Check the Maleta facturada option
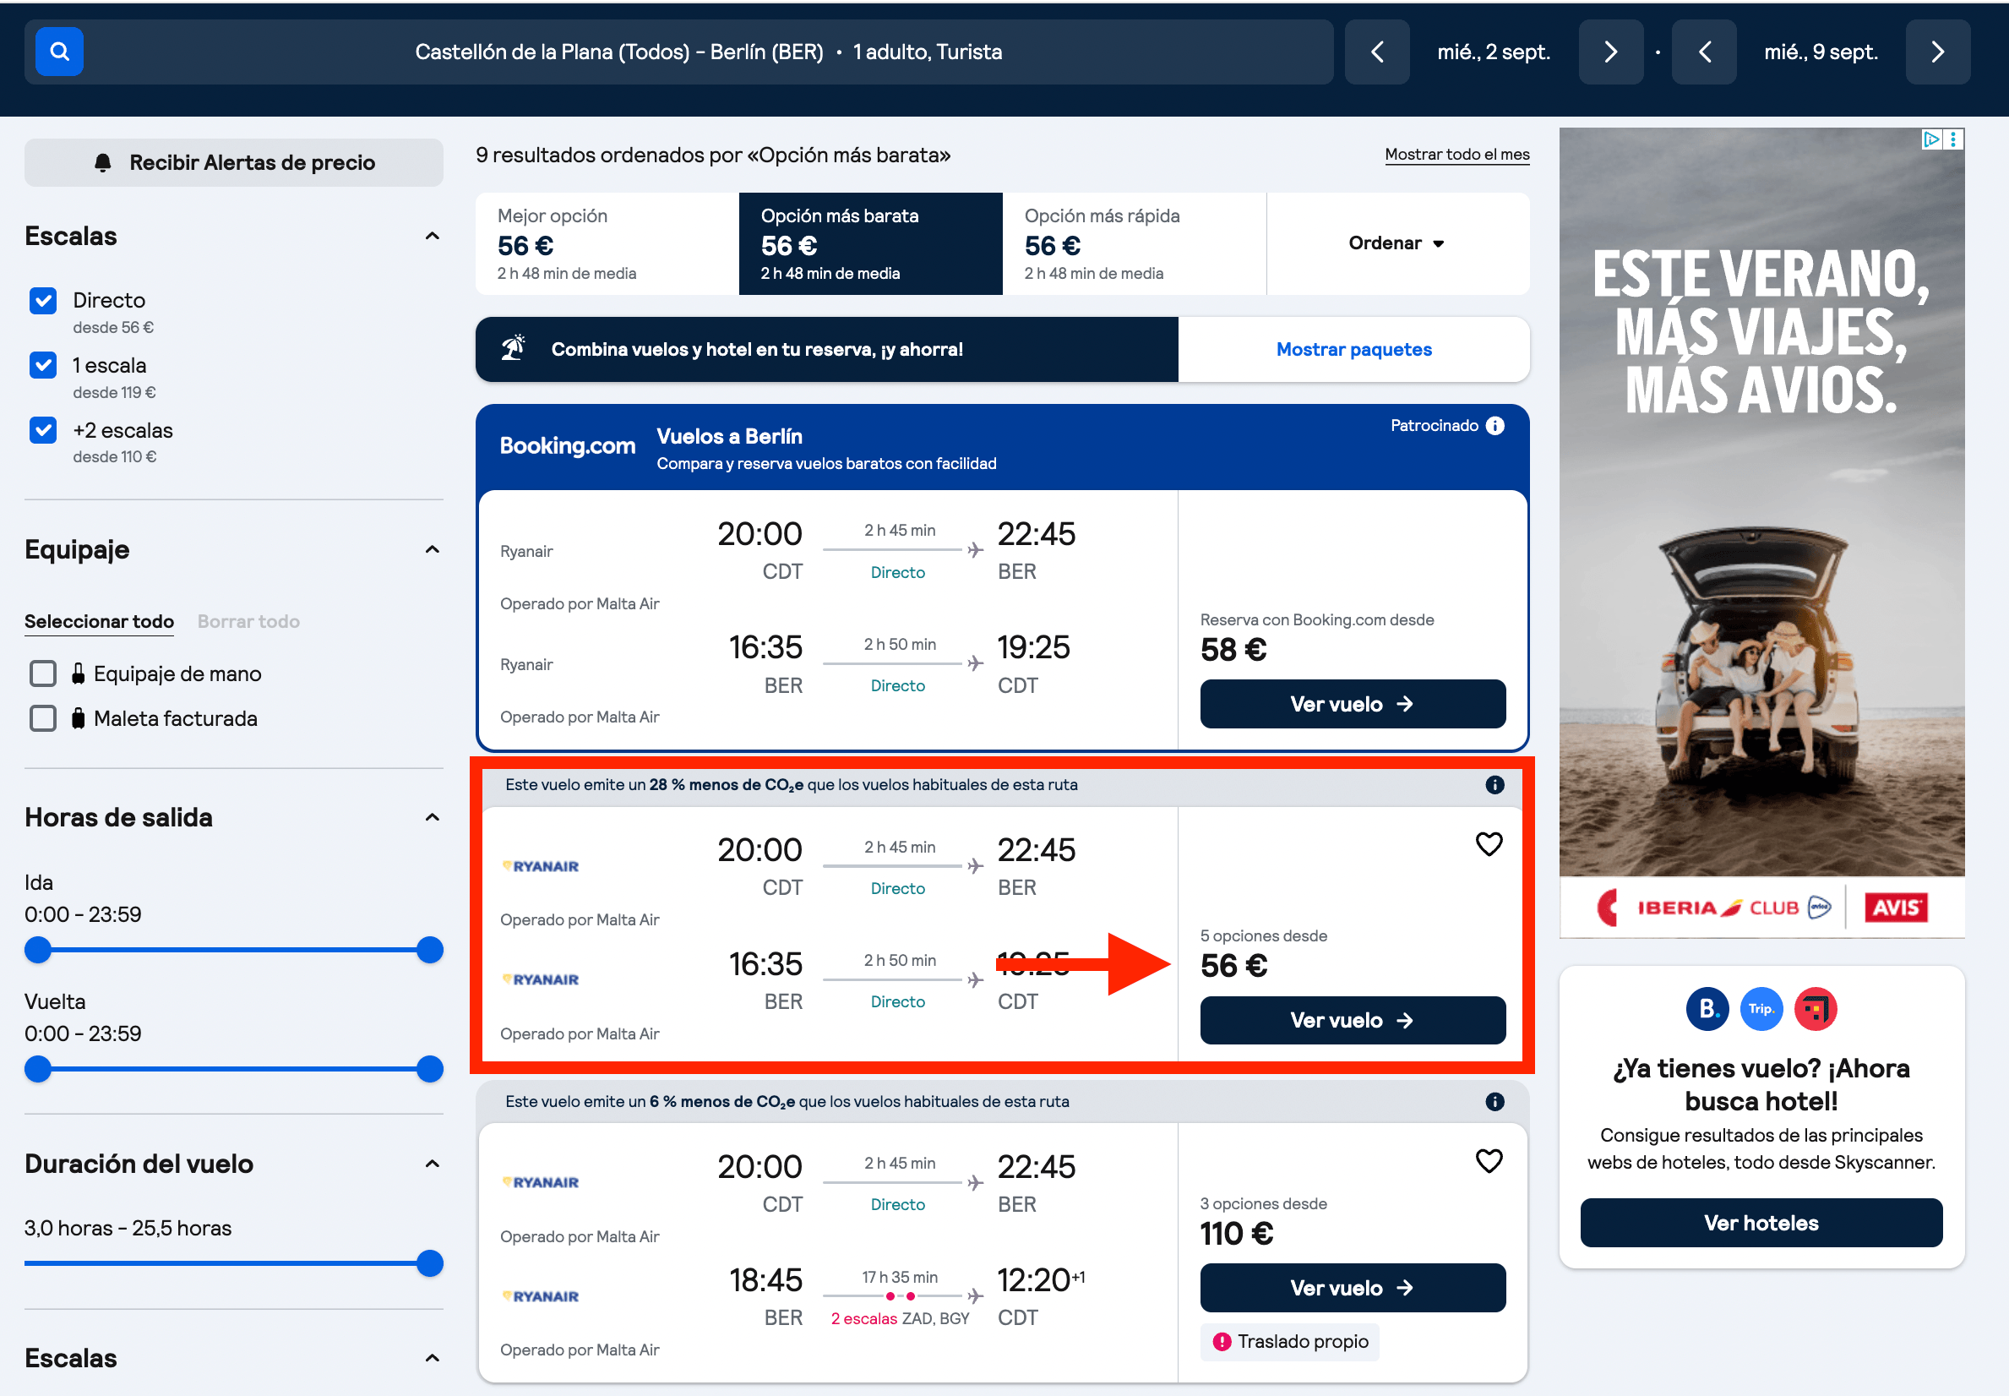 (43, 718)
